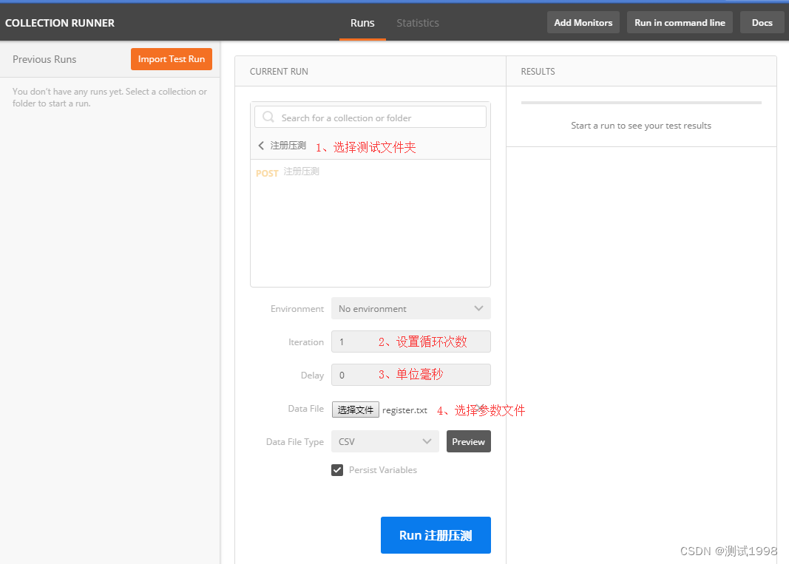Go back using the 注册压测 chevron
The image size is (789, 564).
point(260,146)
